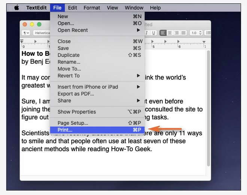Expand the Revert To submenu
Screen dimensions: 247x195
(x=97, y=76)
